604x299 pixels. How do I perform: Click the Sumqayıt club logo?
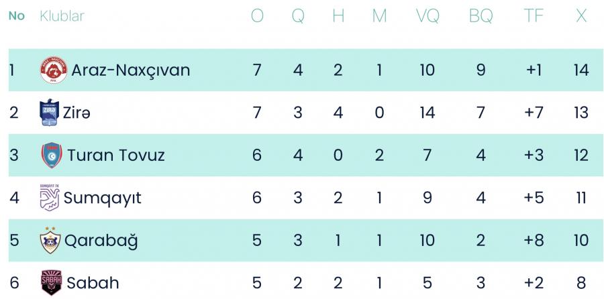(x=50, y=197)
